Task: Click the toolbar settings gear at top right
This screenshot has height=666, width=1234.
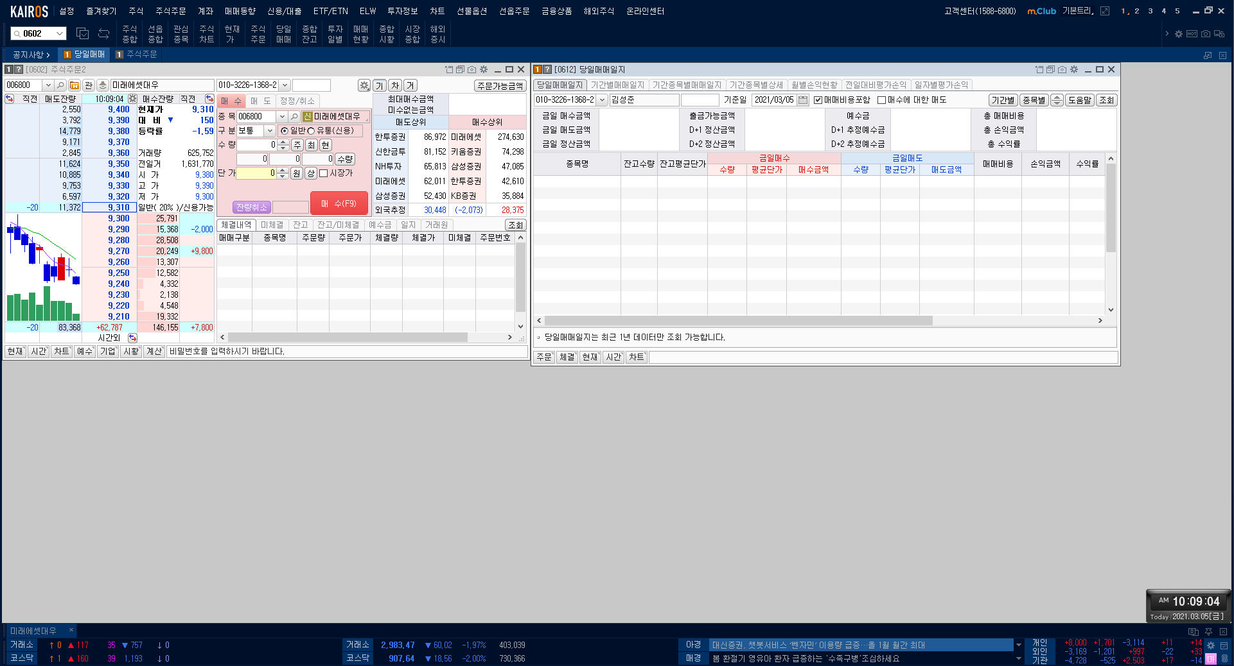Action: tap(1179, 34)
